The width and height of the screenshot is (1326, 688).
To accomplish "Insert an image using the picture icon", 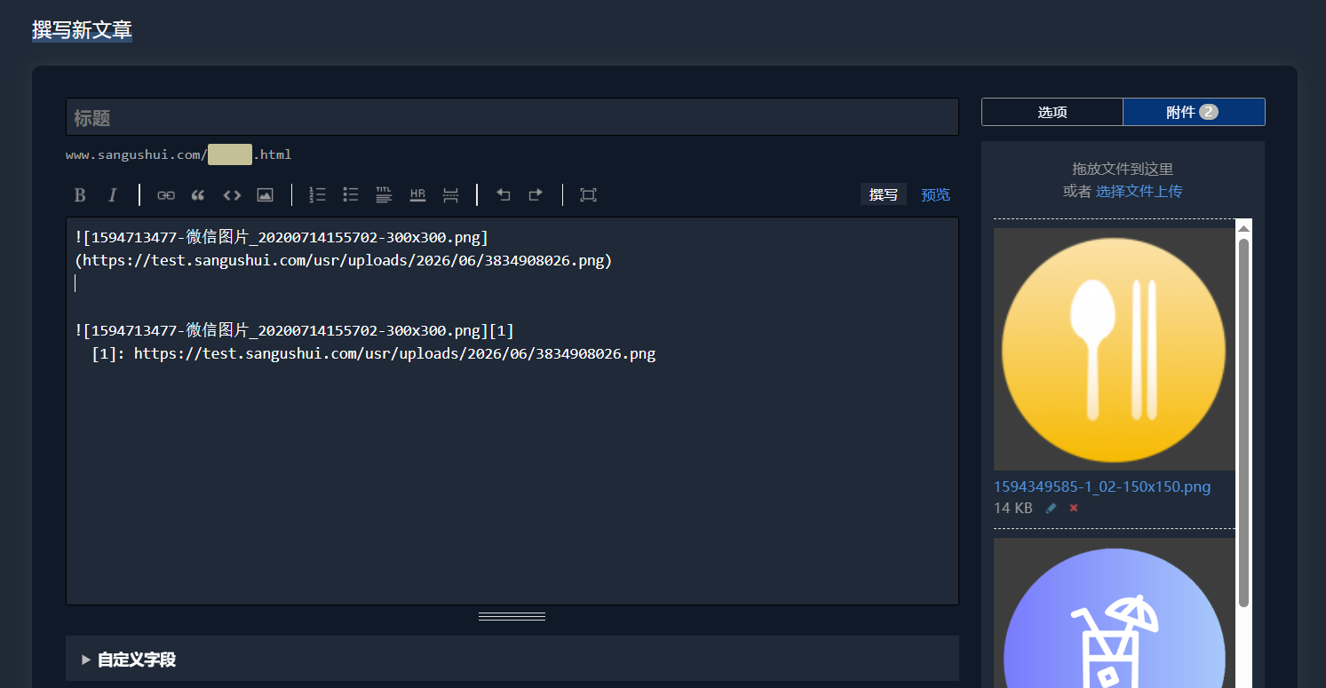I will coord(265,195).
